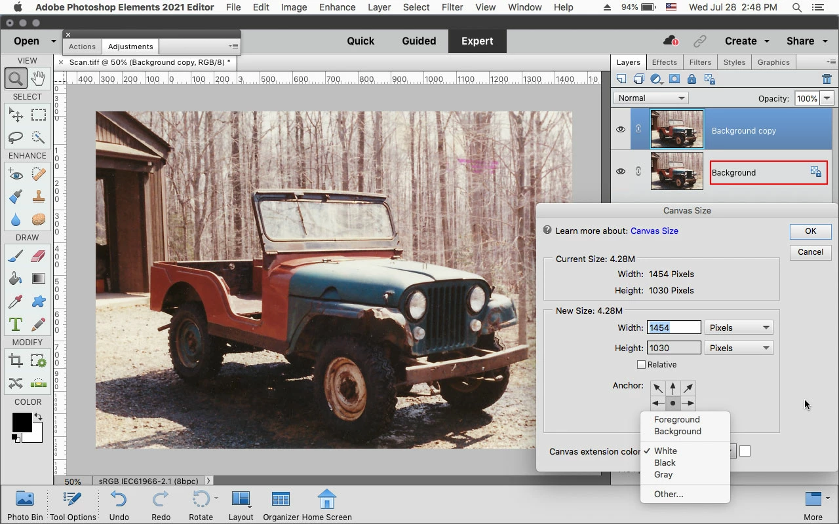Viewport: 839px width, 524px height.
Task: Select the Content-Aware Move tool
Action: click(x=16, y=383)
